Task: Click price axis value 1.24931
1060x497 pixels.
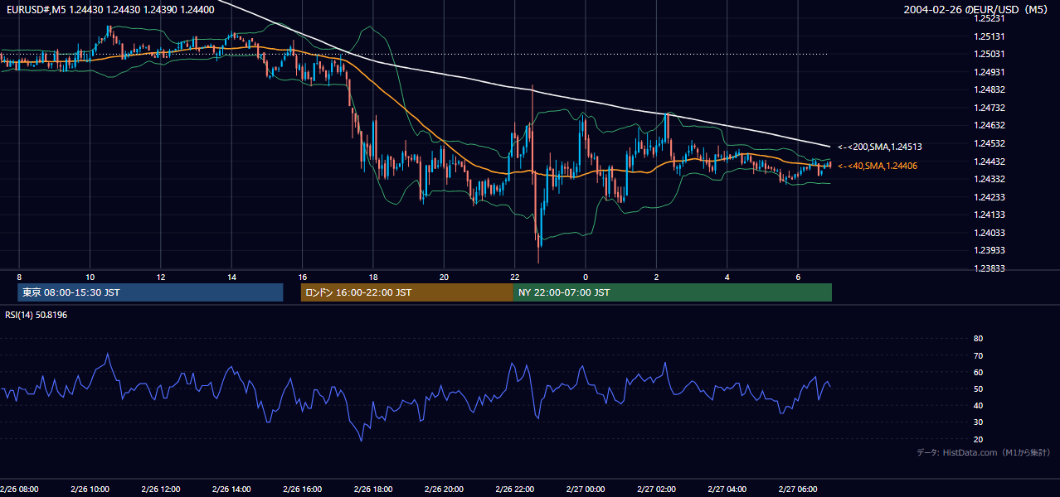Action: 989,72
